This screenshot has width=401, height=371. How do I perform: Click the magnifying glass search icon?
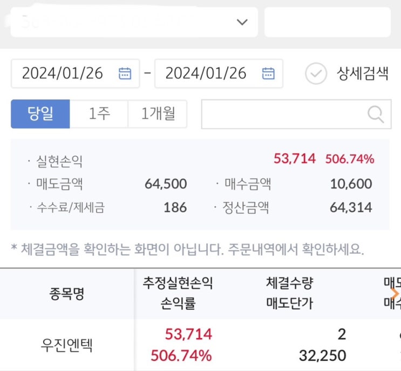click(376, 114)
